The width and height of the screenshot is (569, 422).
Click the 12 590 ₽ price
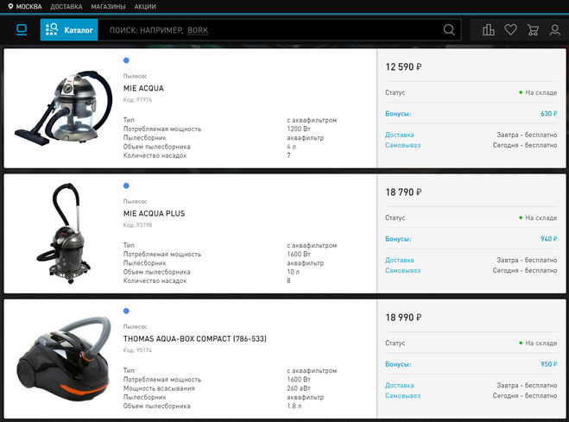coord(403,67)
